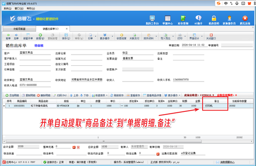Go to previous document with 前单
256x166 pixels.
[x=8, y=37]
